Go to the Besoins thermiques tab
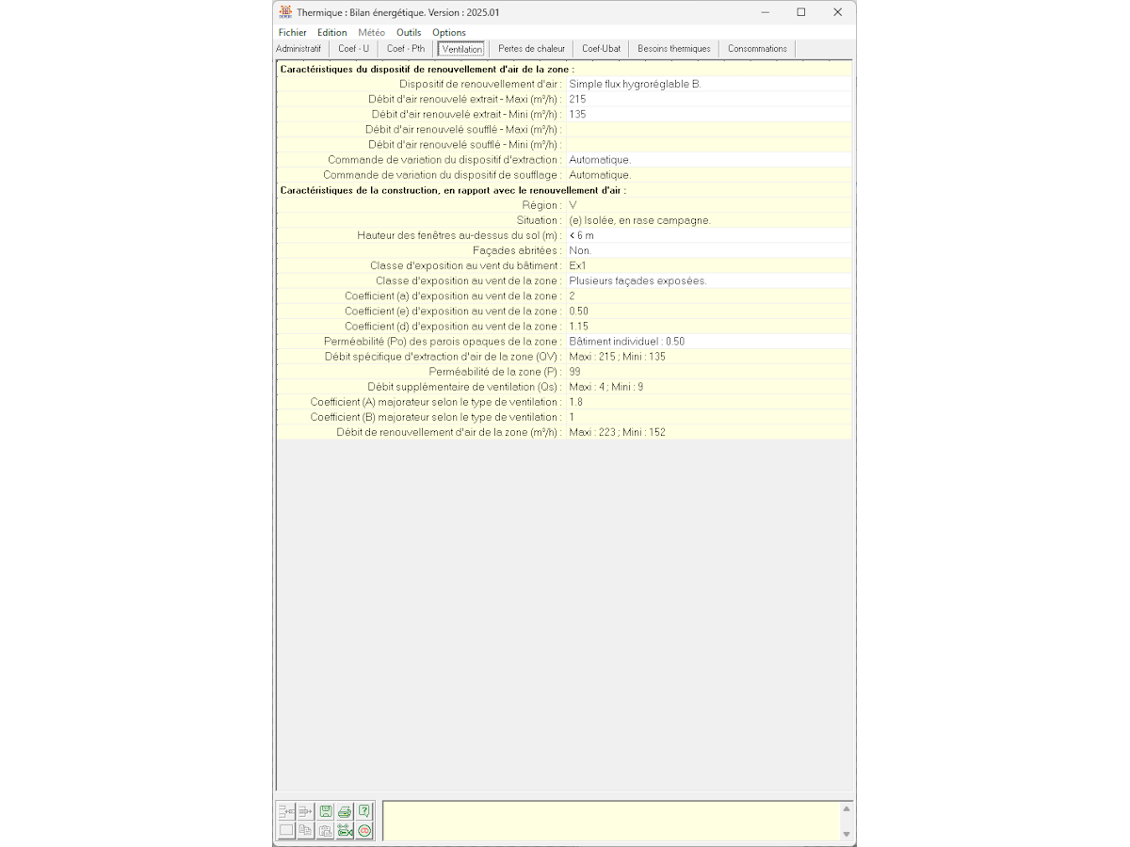 [x=673, y=49]
